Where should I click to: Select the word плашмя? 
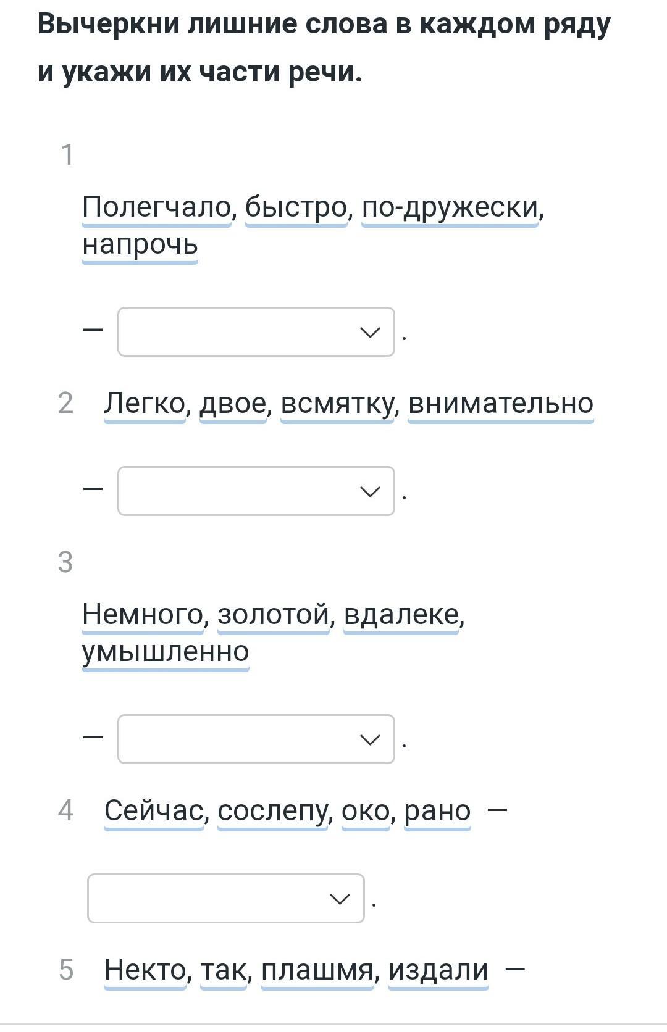[x=317, y=970]
